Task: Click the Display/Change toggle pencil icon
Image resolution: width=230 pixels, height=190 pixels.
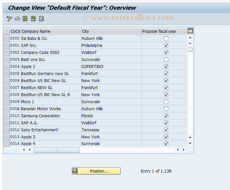Action: [x=9, y=19]
